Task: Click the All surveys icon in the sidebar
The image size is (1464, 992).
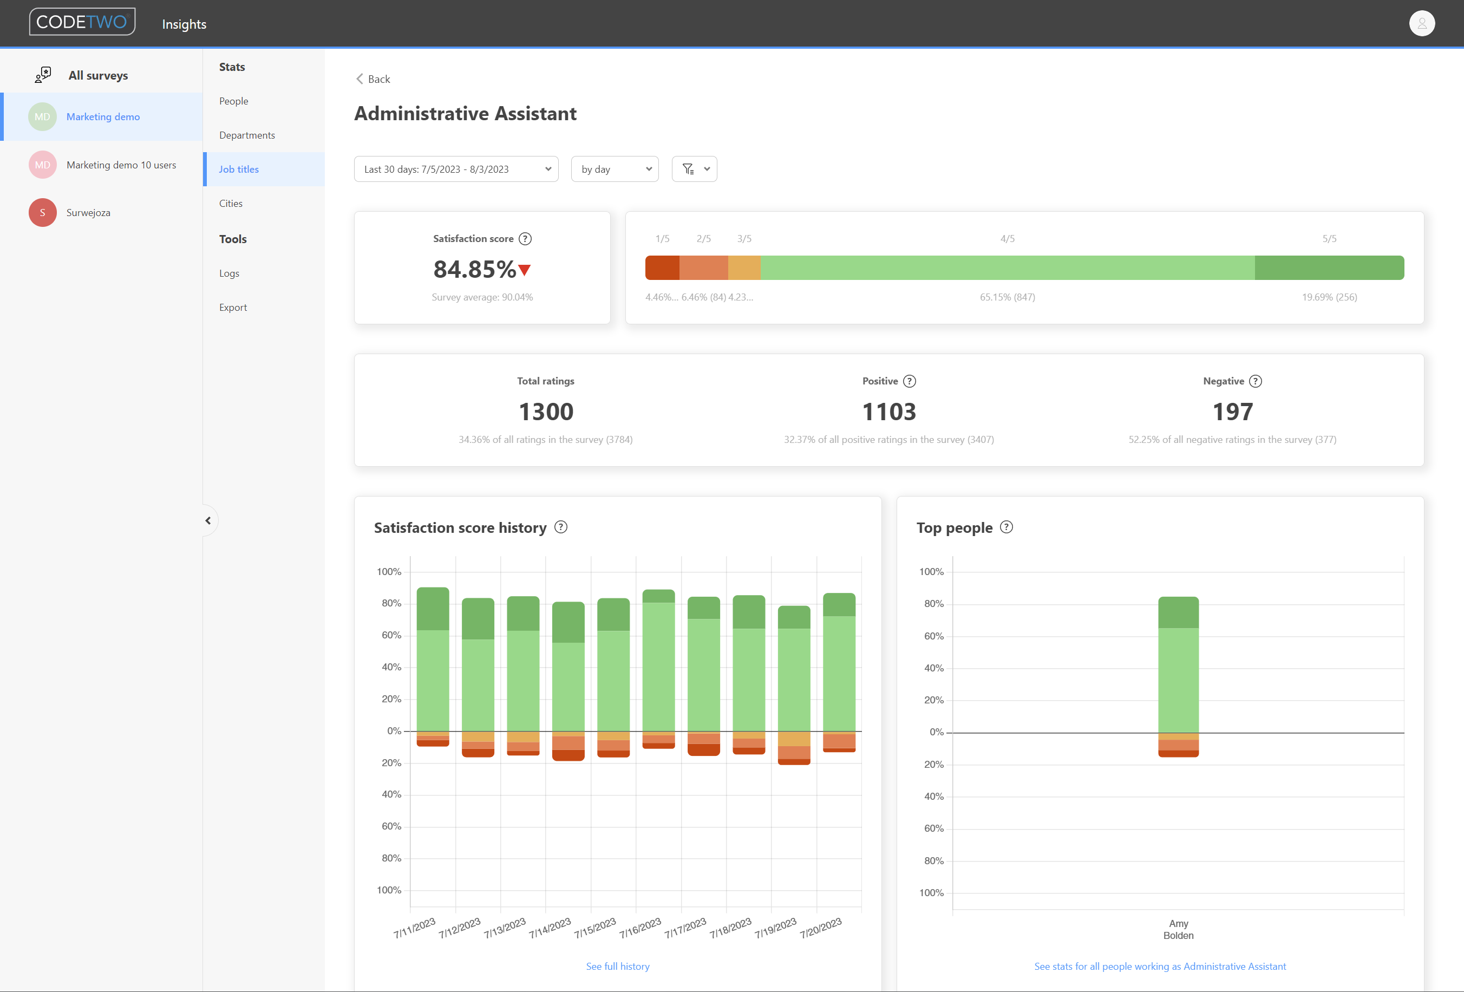Action: click(43, 74)
